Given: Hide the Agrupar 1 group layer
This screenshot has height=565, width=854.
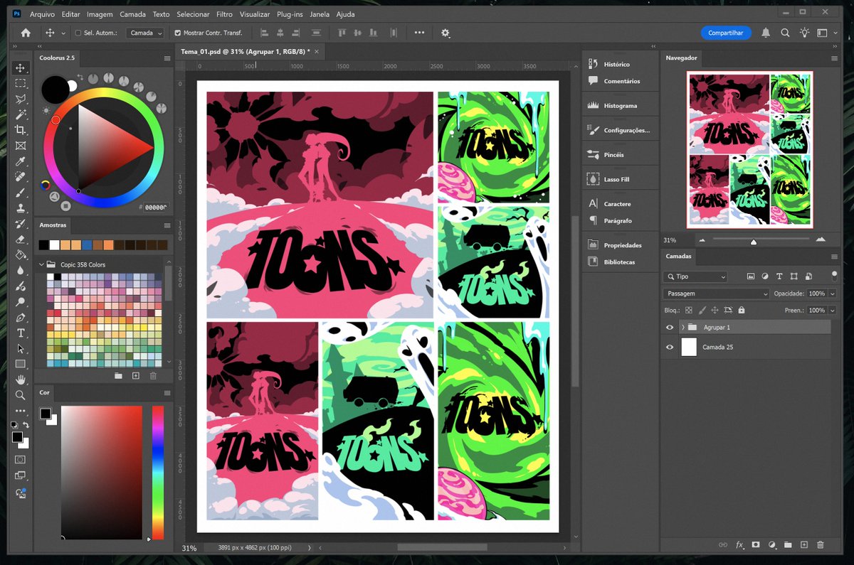Looking at the screenshot, I should coord(670,327).
